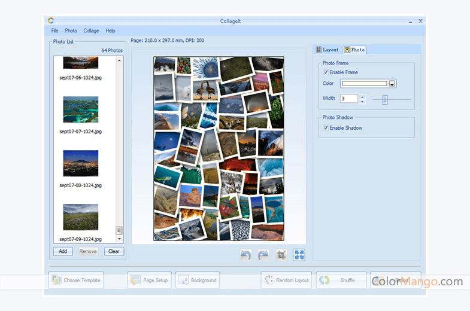Select the crop icon below the collage
The width and height of the screenshot is (470, 311).
click(281, 255)
